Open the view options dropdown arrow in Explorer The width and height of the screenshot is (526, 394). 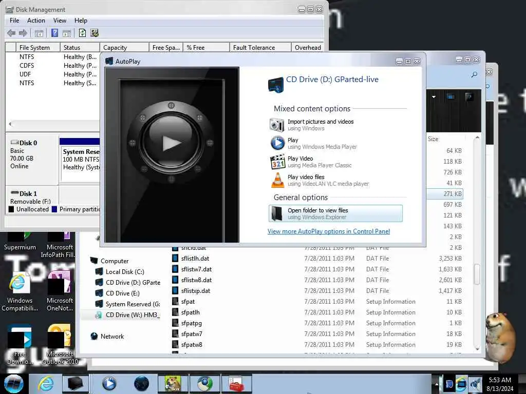[x=434, y=97]
